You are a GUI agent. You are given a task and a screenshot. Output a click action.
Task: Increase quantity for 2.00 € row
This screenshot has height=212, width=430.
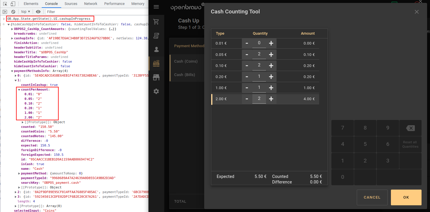pyautogui.click(x=271, y=99)
